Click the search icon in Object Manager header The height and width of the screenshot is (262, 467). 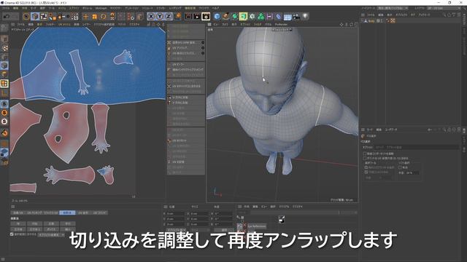coord(444,15)
